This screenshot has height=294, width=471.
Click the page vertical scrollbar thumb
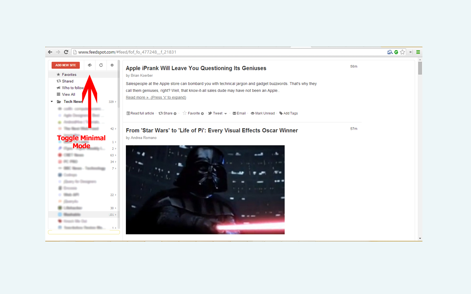click(420, 68)
